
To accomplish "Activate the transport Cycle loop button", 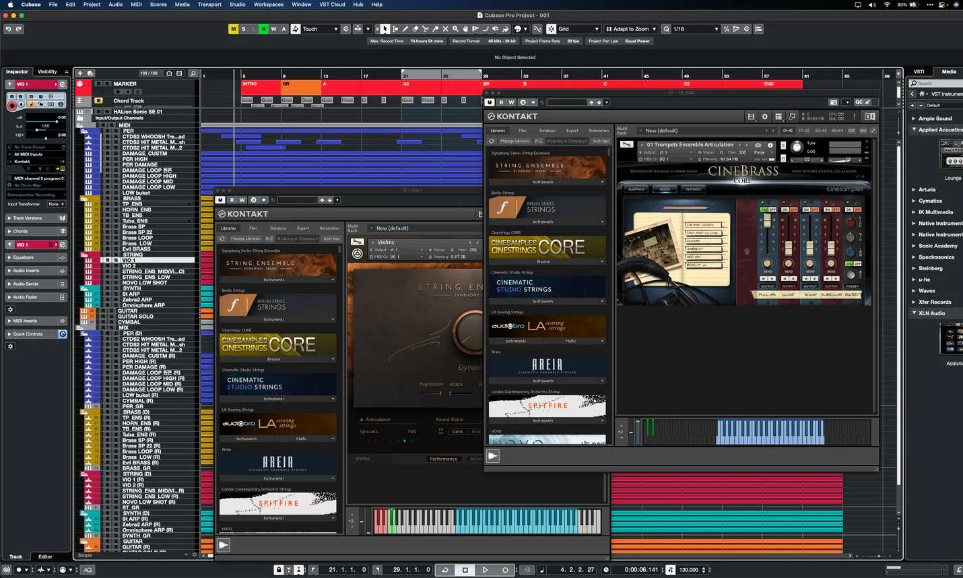I will pos(444,570).
